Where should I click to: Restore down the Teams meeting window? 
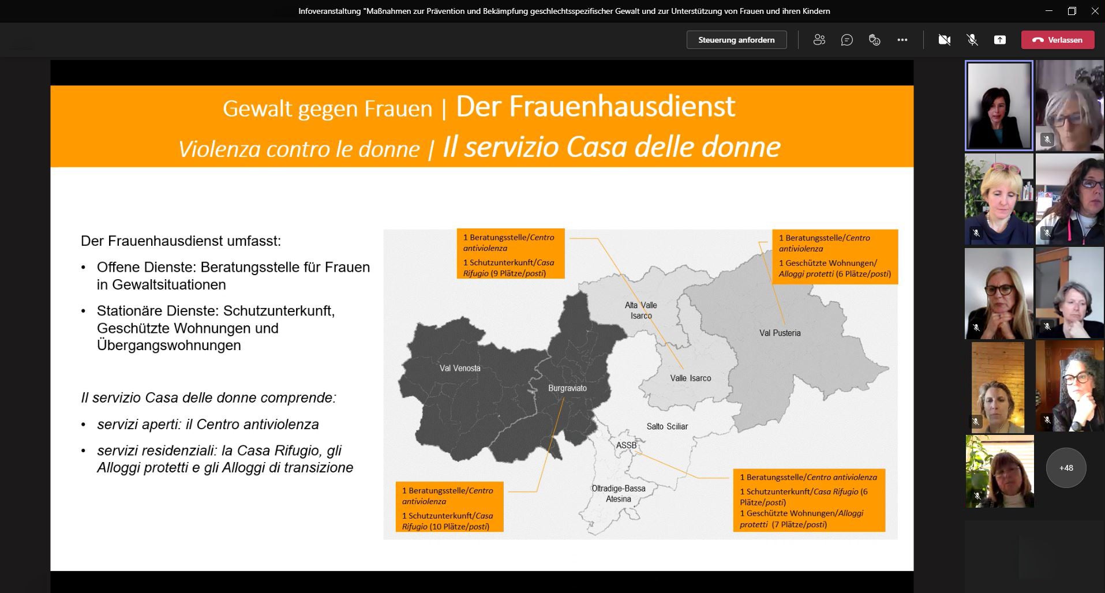tap(1072, 11)
